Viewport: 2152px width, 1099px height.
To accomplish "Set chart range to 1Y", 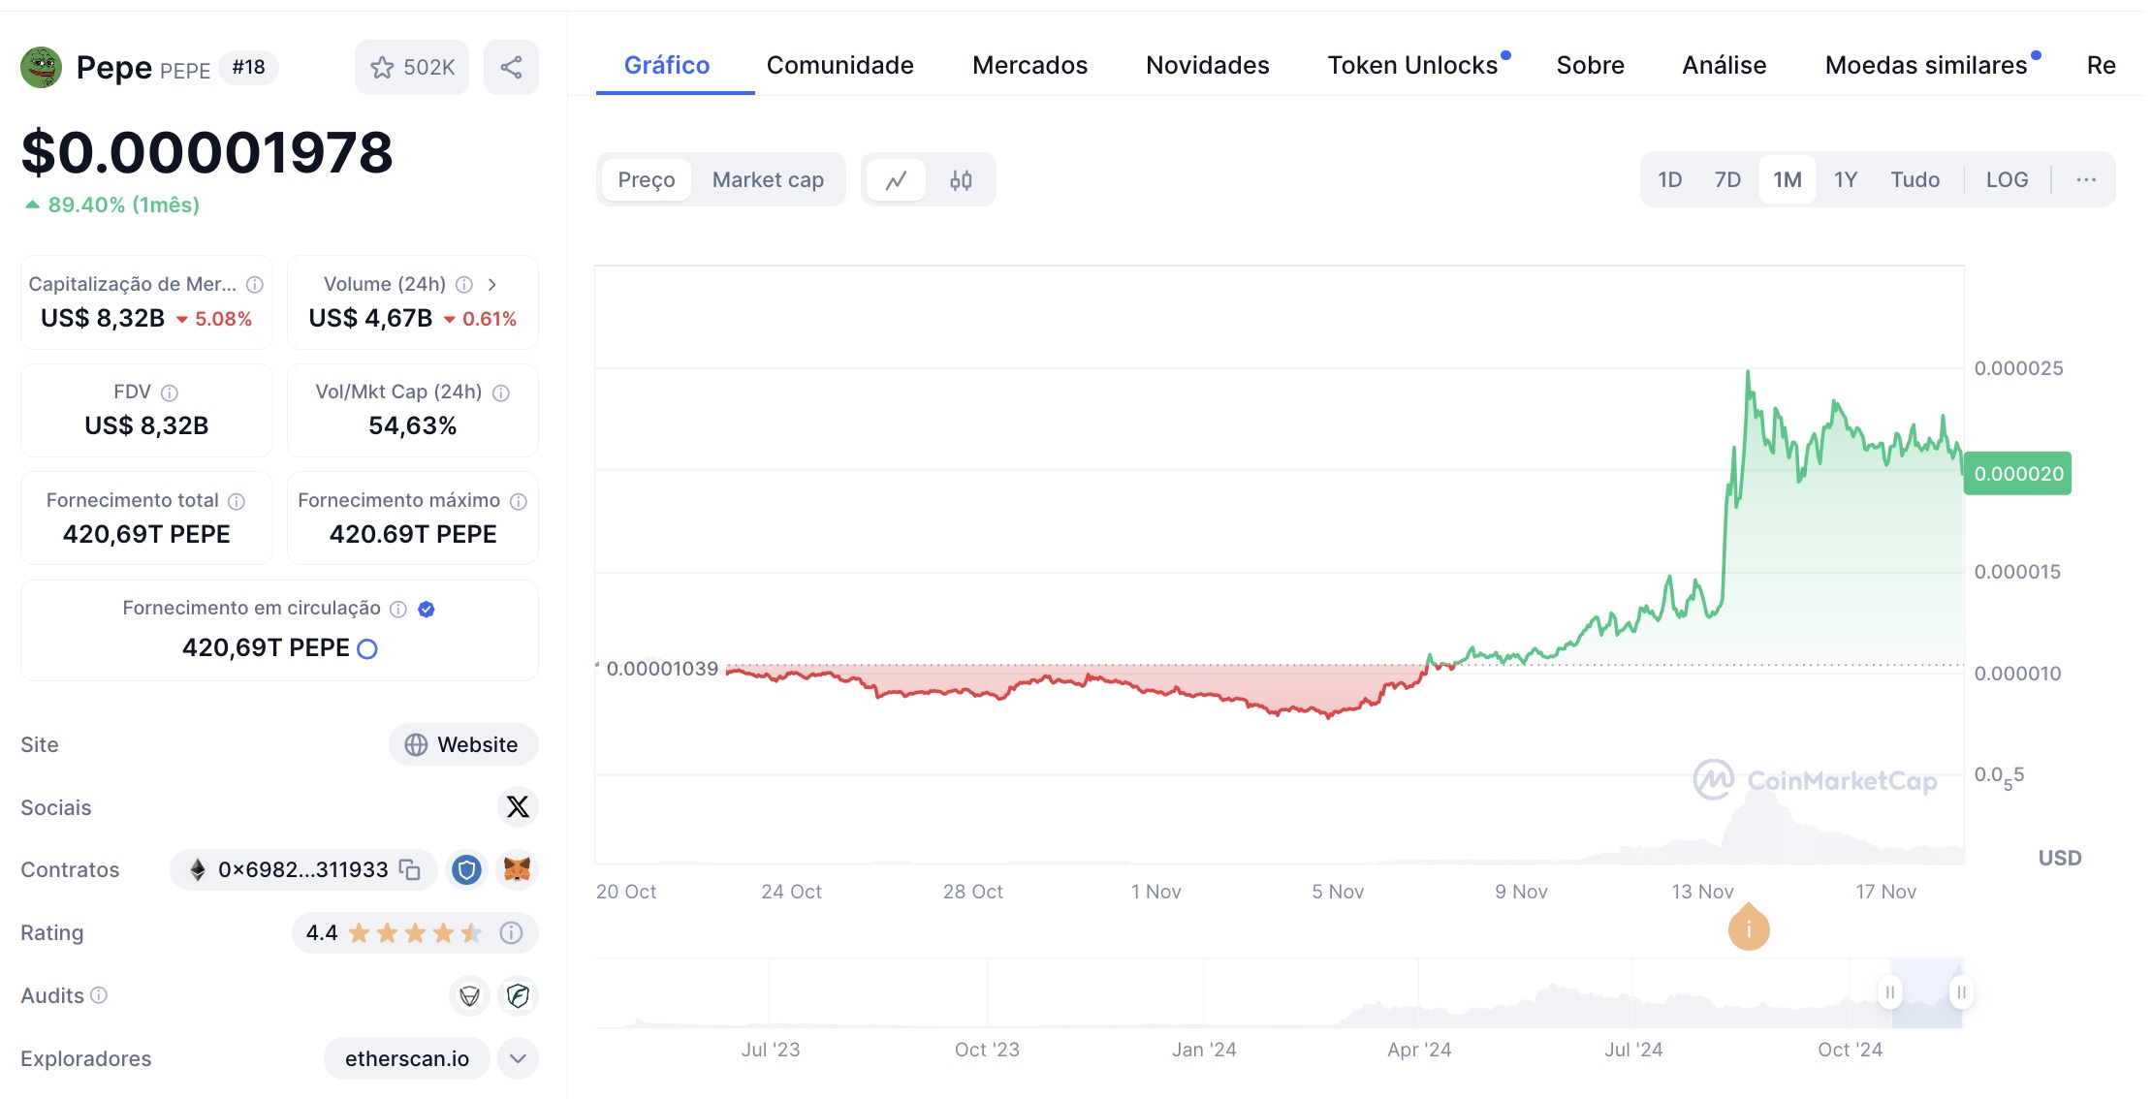I will coord(1846,179).
